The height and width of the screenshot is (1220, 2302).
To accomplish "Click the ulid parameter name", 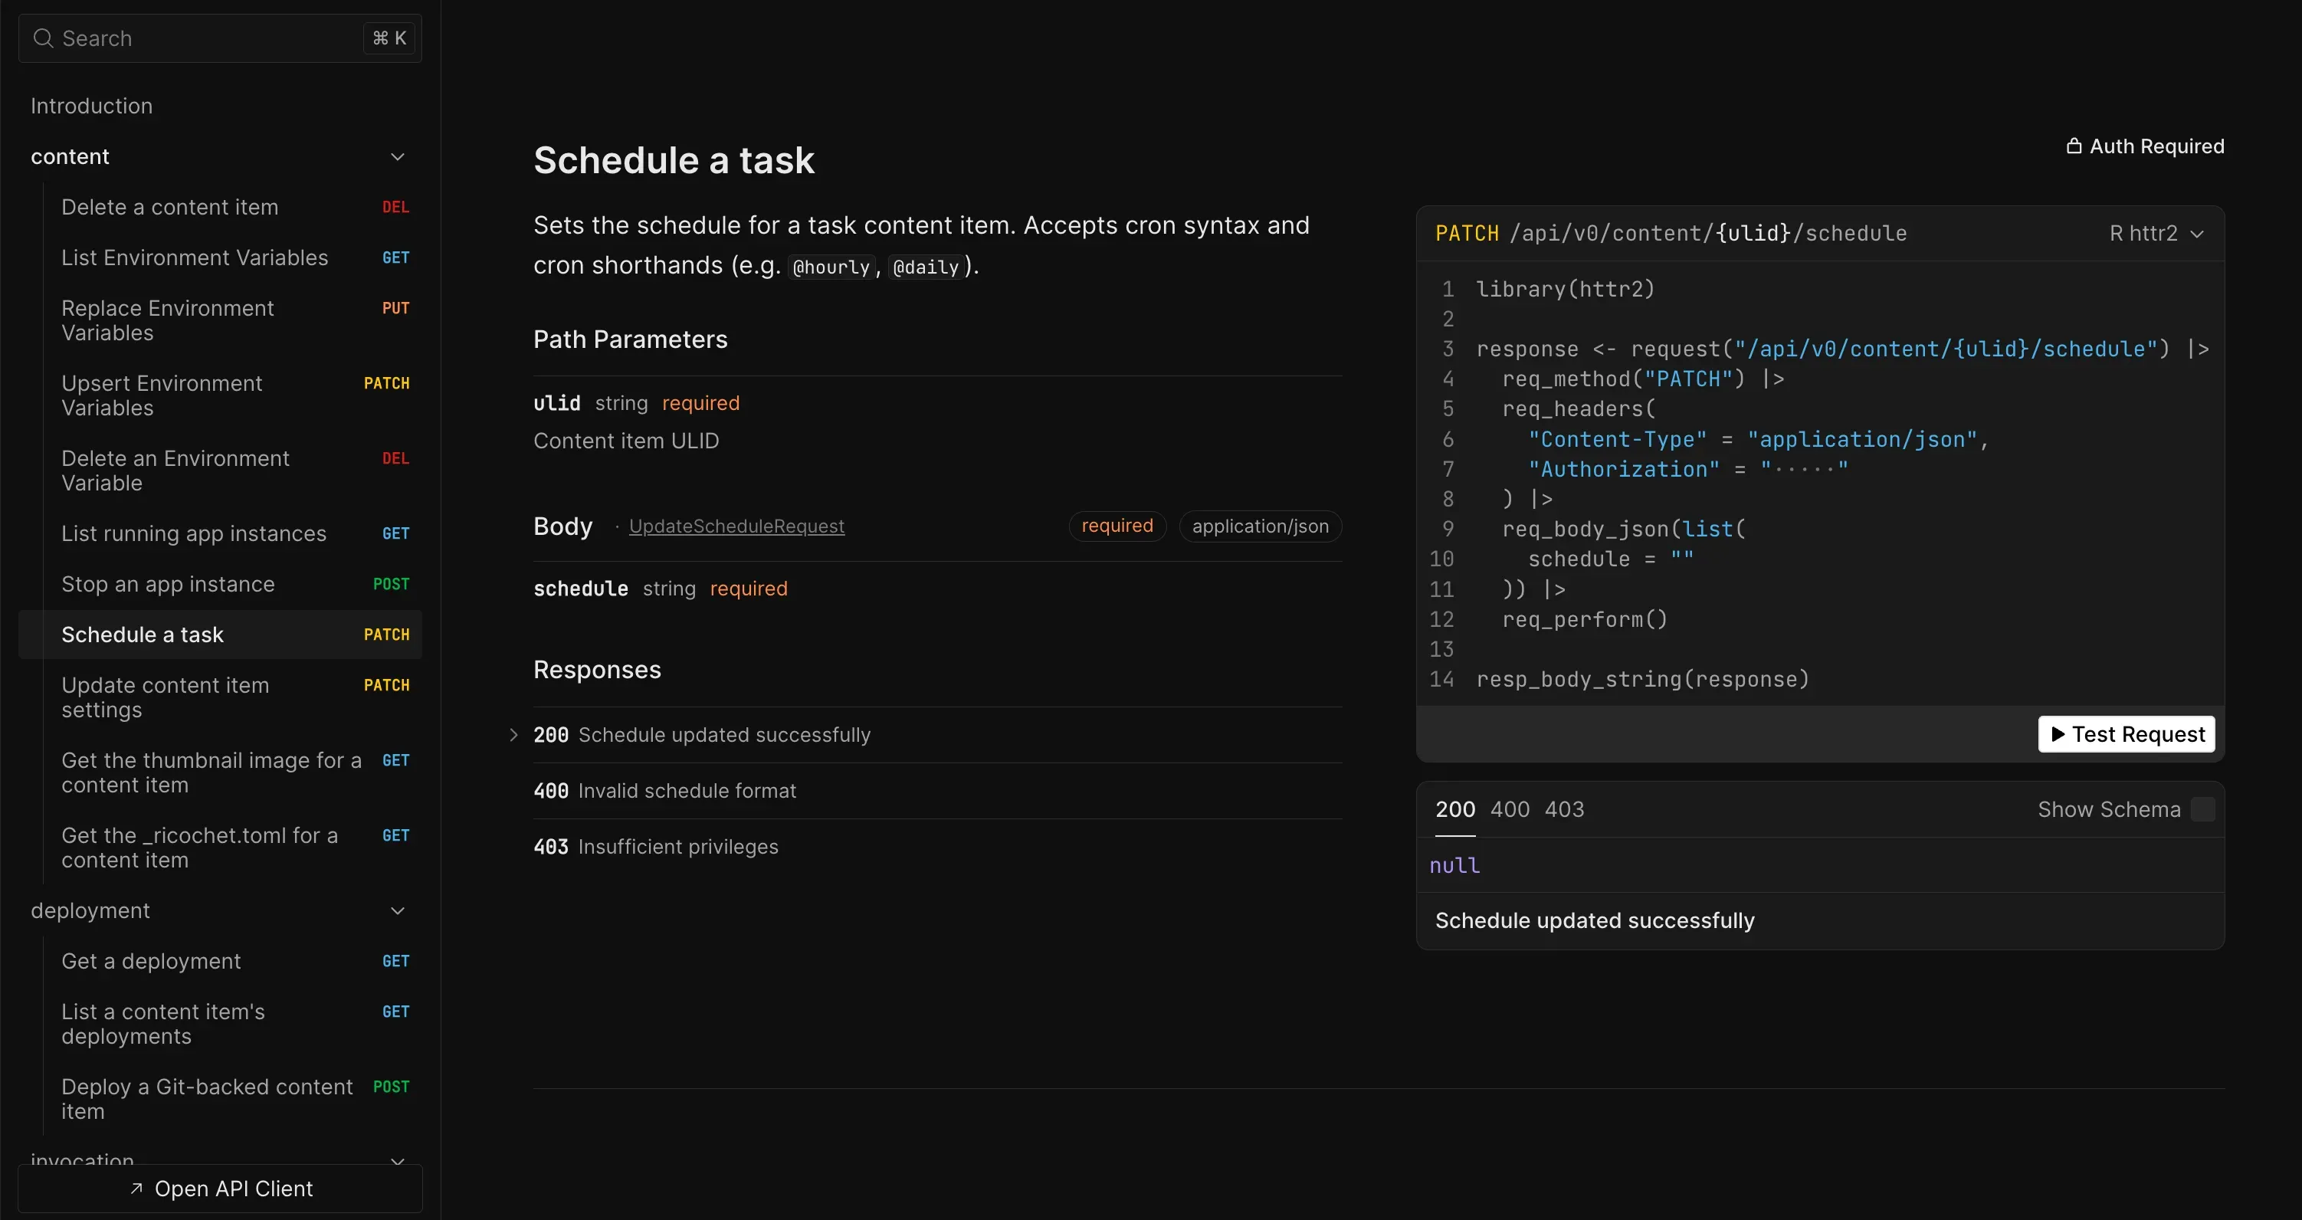I will pyautogui.click(x=557, y=403).
